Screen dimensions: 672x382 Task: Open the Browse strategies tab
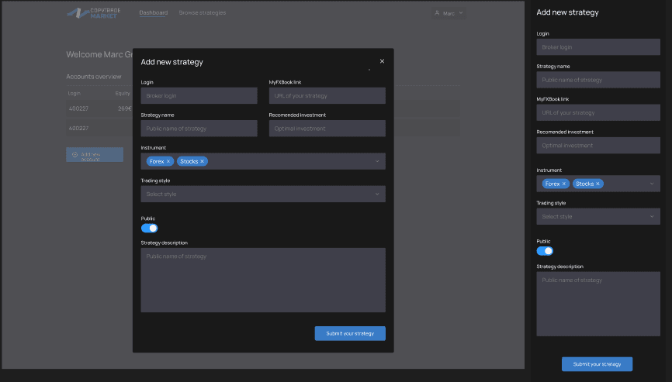(x=203, y=13)
